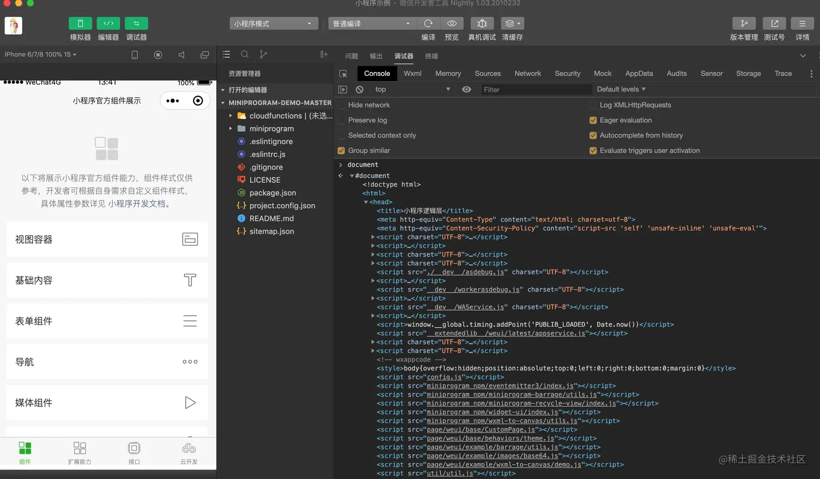The image size is (820, 479).
Task: Open the Storage tab
Action: click(748, 74)
